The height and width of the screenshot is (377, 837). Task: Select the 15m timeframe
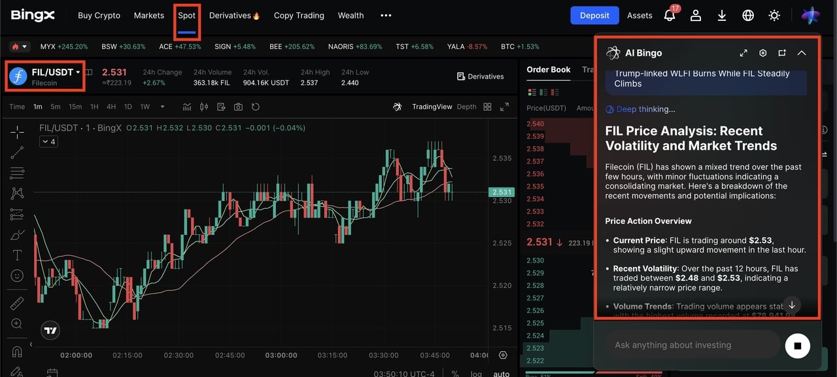pos(75,107)
